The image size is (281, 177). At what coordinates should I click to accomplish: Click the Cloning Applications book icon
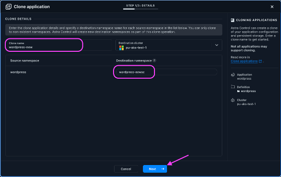(232, 20)
